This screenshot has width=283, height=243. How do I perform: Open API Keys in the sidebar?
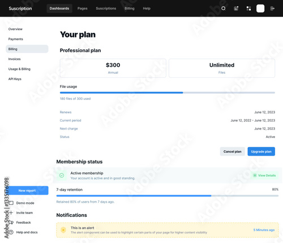pos(15,79)
